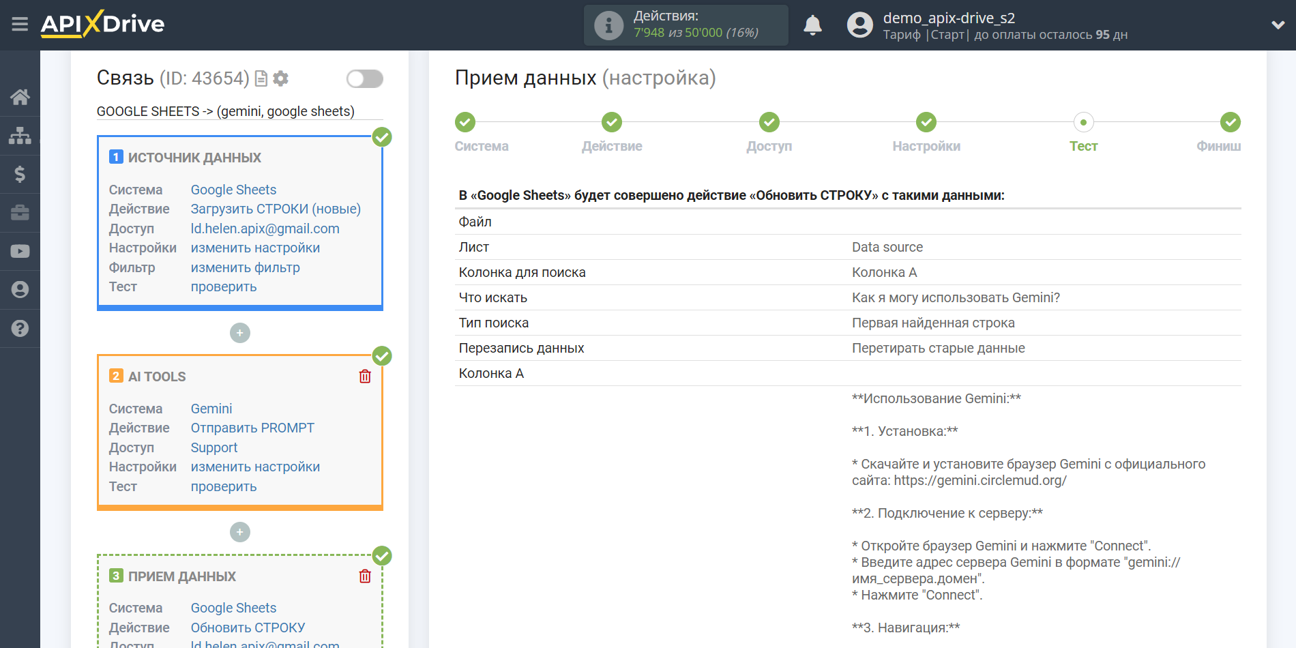Click Отправить PROMPT link

pyautogui.click(x=252, y=428)
